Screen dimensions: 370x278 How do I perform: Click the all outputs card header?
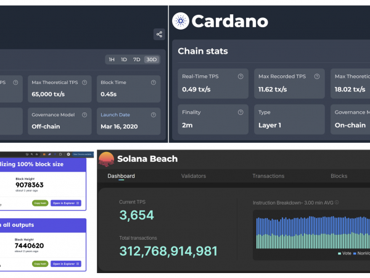coord(43,225)
